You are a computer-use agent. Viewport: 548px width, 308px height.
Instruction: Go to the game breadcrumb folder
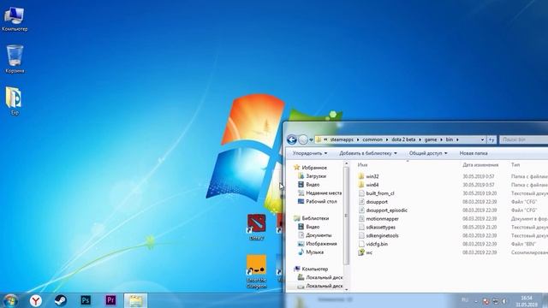click(x=431, y=139)
